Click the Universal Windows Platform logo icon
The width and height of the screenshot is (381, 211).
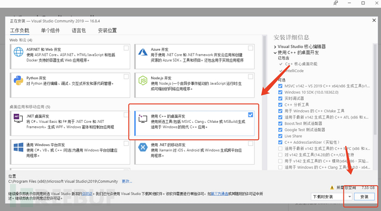tap(18, 147)
